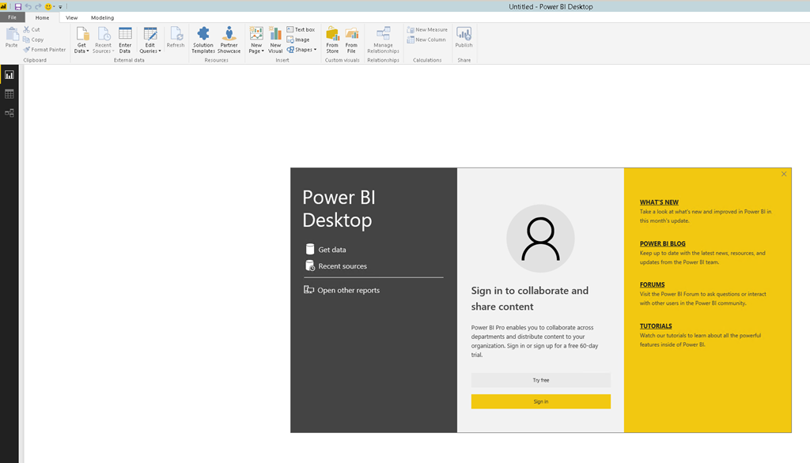This screenshot has width=810, height=463.
Task: Open Manage Relationships
Action: coord(384,40)
